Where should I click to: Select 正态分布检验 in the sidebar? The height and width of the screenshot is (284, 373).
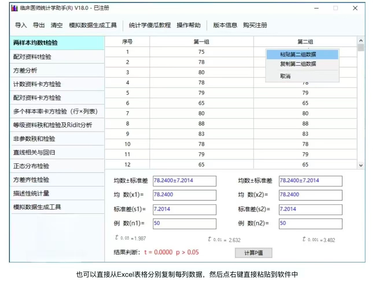(x=57, y=166)
